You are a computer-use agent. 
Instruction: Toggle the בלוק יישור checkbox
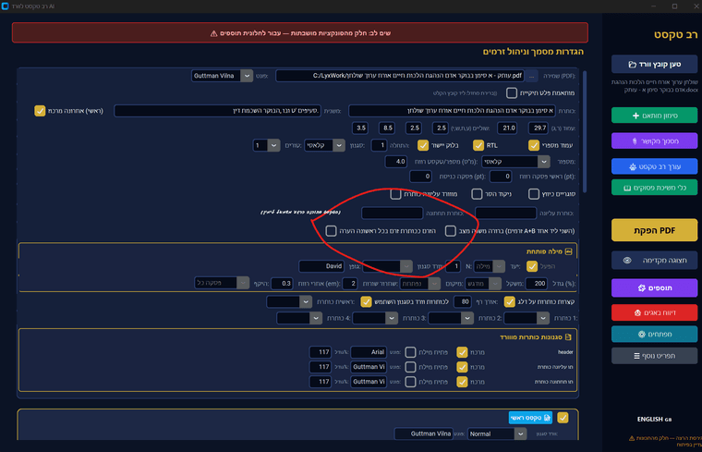point(422,145)
